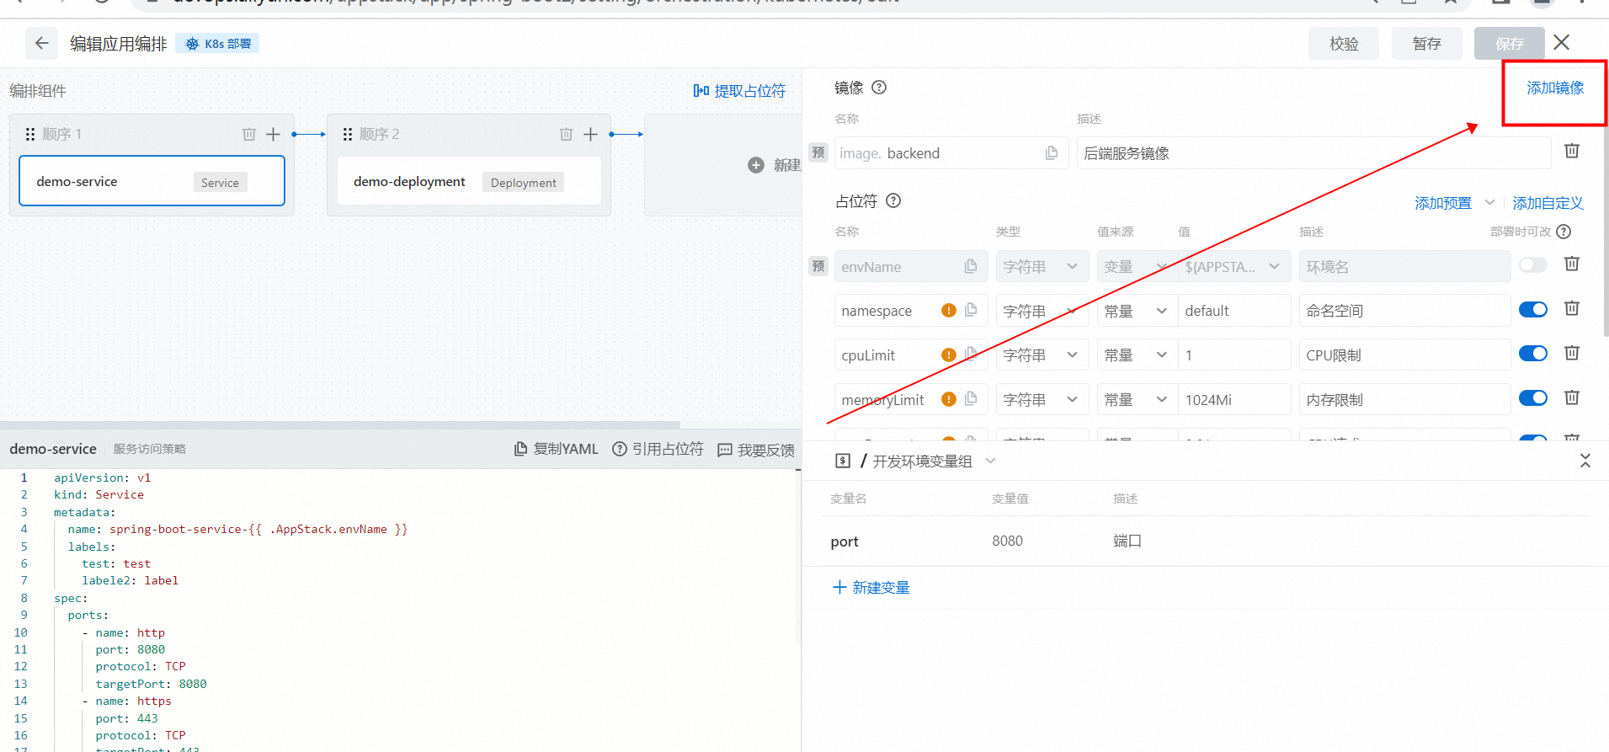
Task: Click YAML line 'kind: Service'
Action: tap(99, 494)
